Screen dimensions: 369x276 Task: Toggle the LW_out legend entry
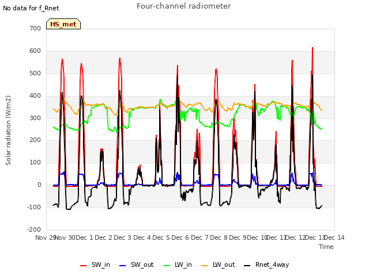pyautogui.click(x=218, y=264)
